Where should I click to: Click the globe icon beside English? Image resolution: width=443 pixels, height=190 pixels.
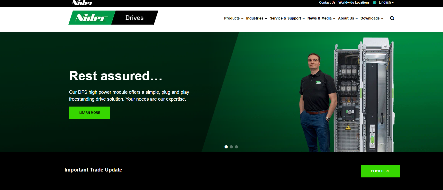point(375,3)
